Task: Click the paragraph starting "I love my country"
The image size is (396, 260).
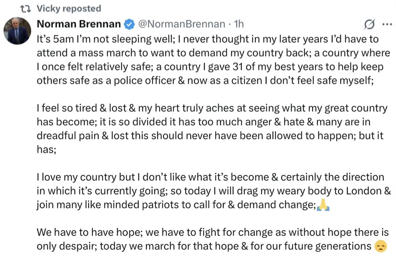Action: pyautogui.click(x=214, y=191)
